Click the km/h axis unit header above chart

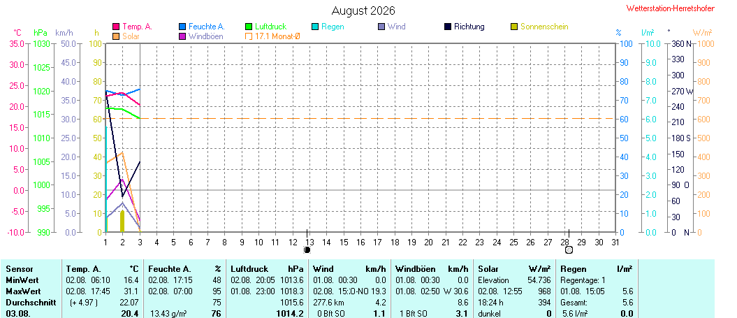(64, 33)
